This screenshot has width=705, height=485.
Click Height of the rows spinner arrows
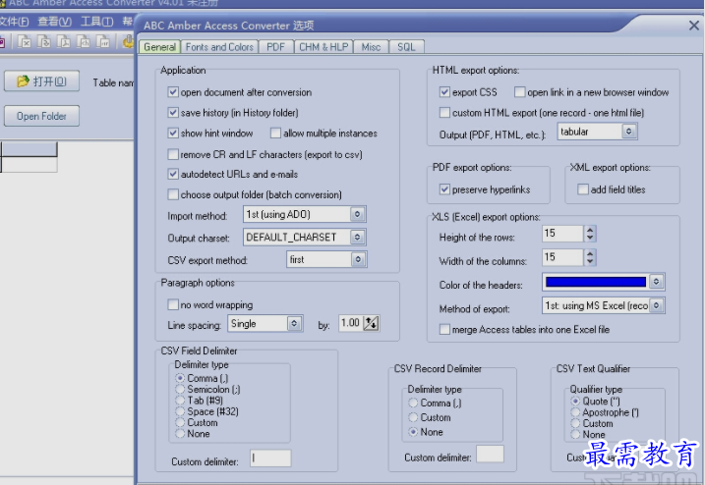590,233
